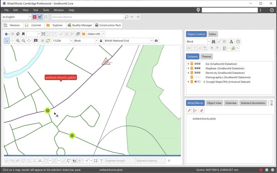Open the British National Grid dropdown
This screenshot has height=173, width=277.
[152, 40]
